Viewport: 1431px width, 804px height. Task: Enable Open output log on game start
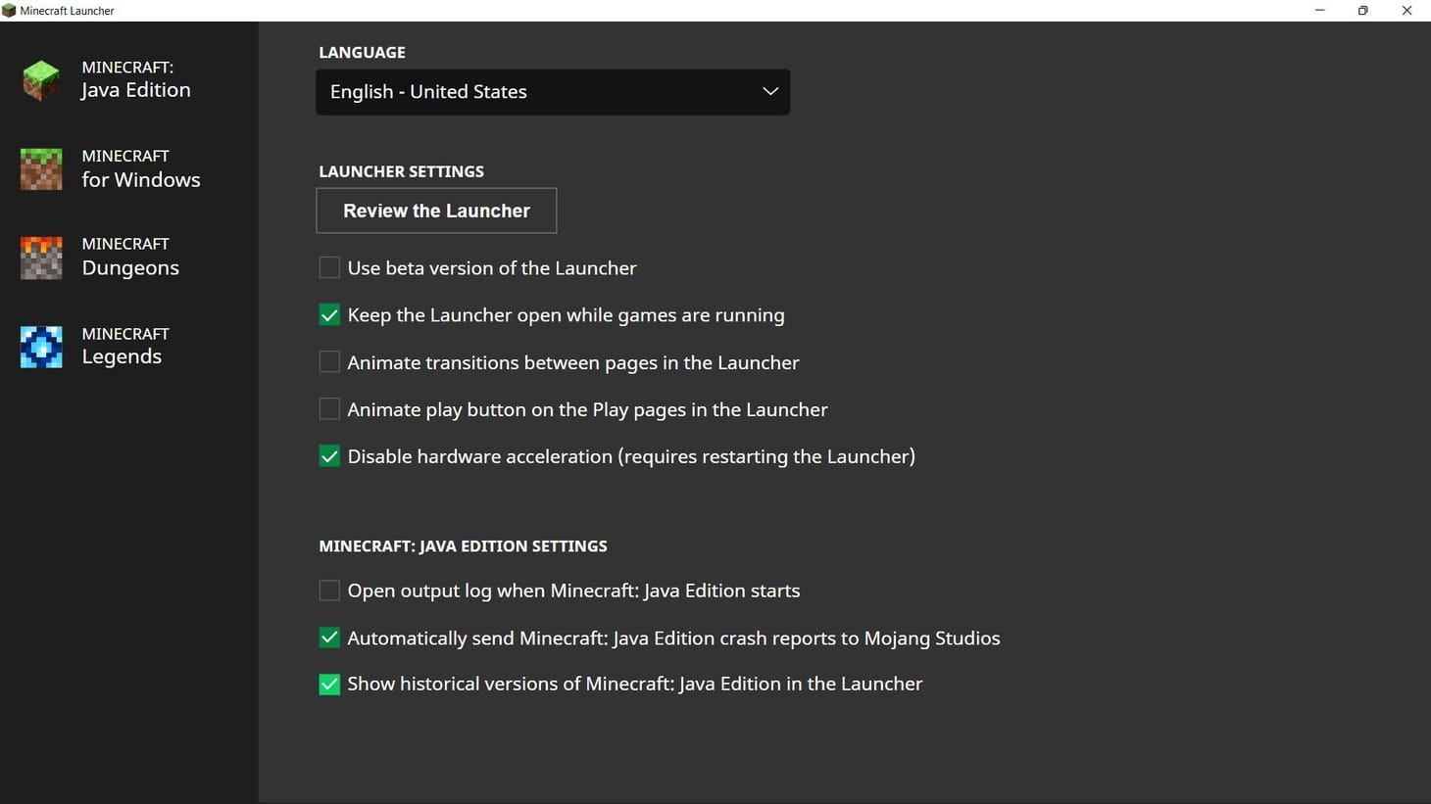pos(329,591)
